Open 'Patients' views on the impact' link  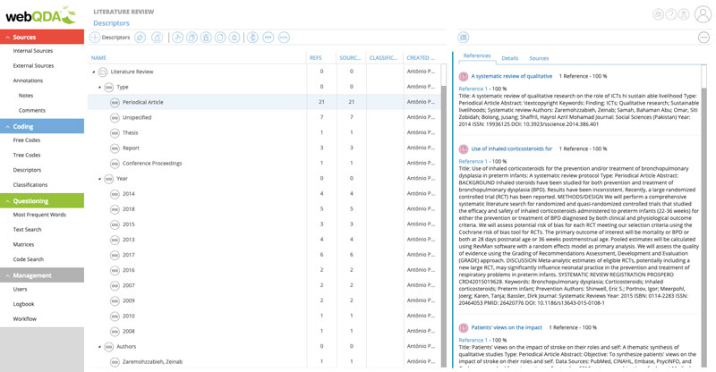pos(507,327)
